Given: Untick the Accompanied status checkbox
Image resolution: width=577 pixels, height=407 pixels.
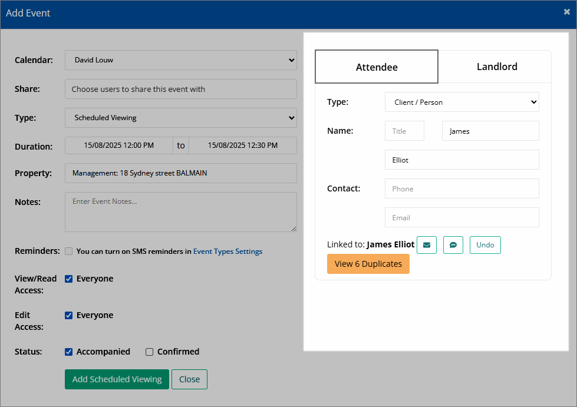Looking at the screenshot, I should pos(69,352).
